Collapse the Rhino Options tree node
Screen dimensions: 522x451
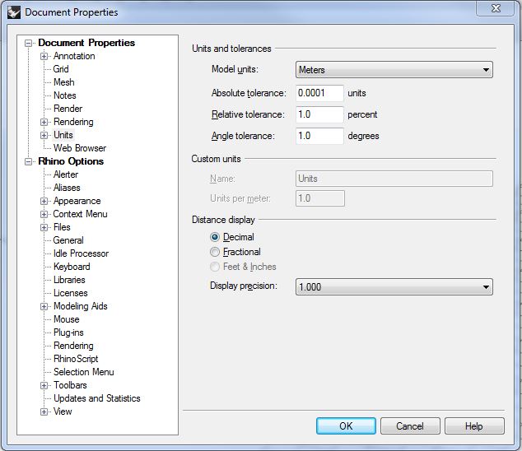(x=29, y=161)
